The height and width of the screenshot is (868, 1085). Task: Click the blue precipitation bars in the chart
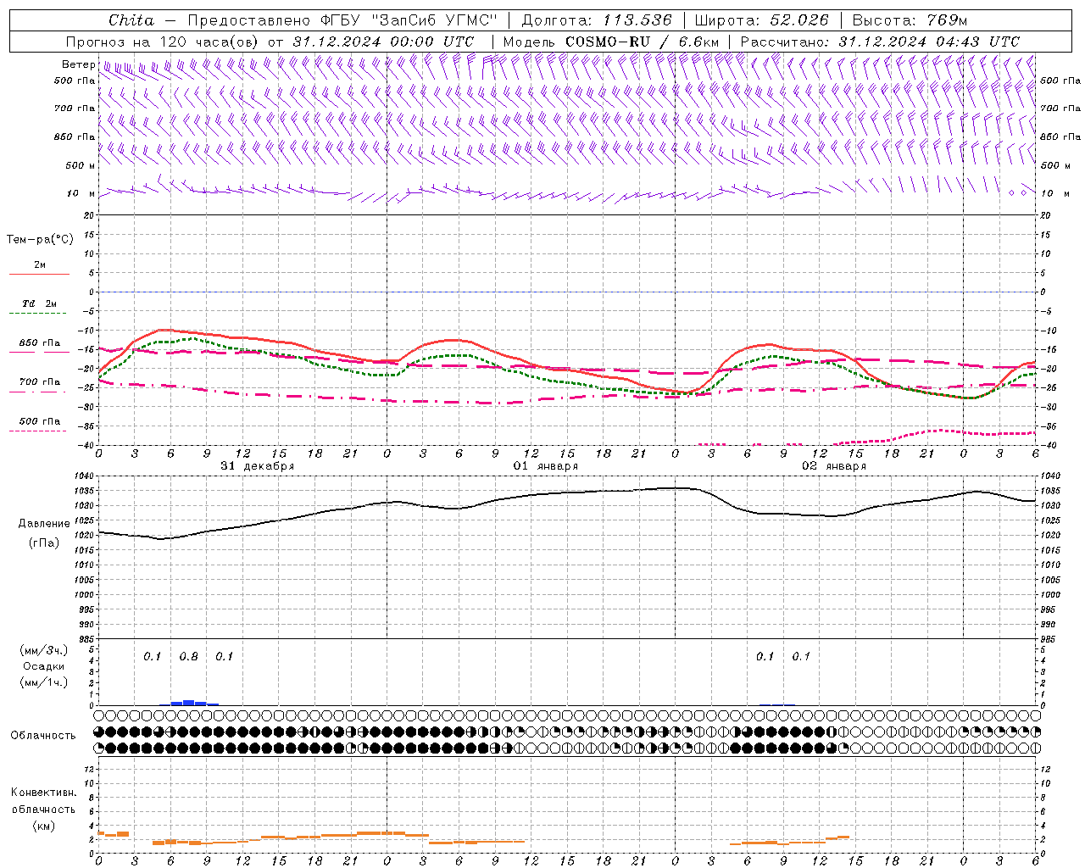(x=191, y=703)
